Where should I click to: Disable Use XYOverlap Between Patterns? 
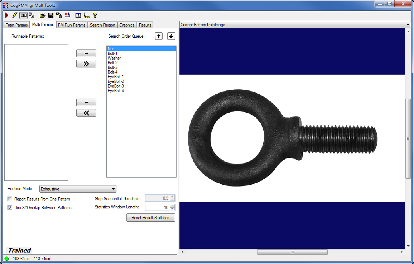pos(10,207)
